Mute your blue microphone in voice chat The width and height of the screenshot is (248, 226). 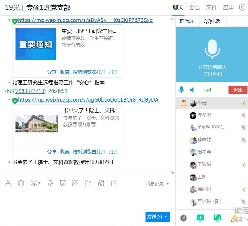(182, 90)
